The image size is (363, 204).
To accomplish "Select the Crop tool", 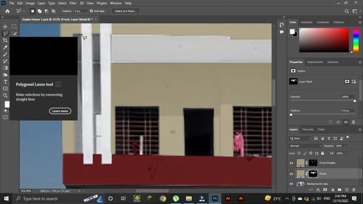I will 5,40.
